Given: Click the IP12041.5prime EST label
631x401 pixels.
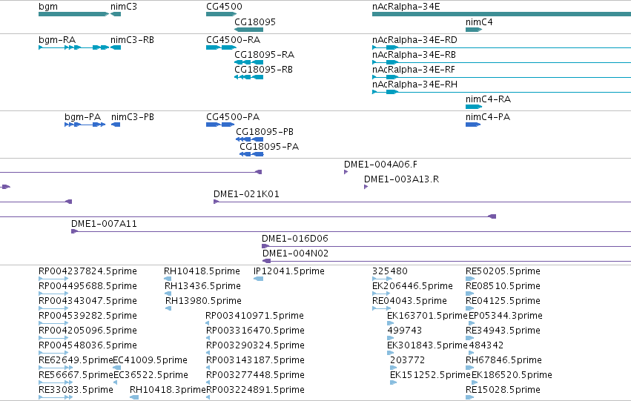Looking at the screenshot, I should click(x=289, y=271).
